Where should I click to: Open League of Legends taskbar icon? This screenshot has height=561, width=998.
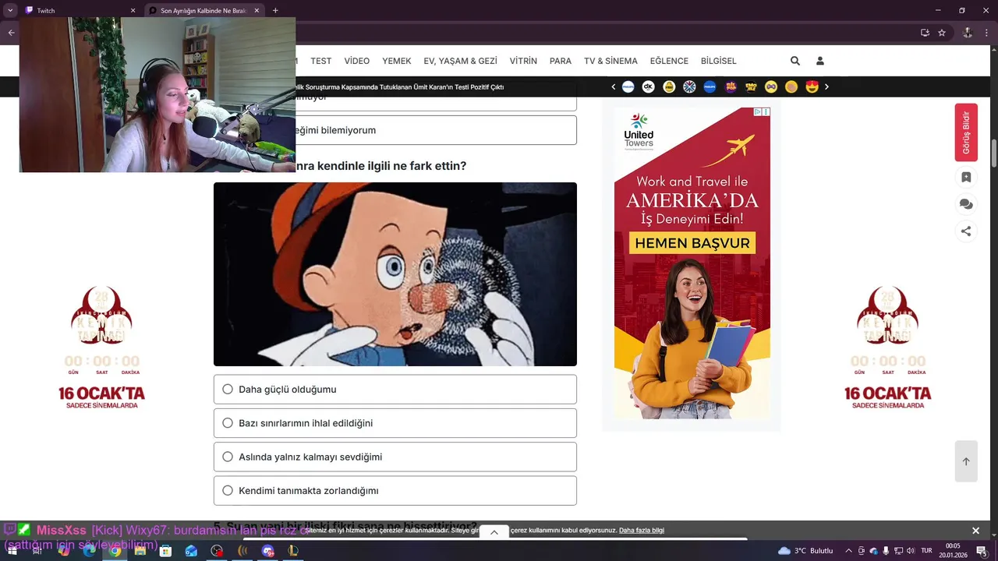[294, 551]
